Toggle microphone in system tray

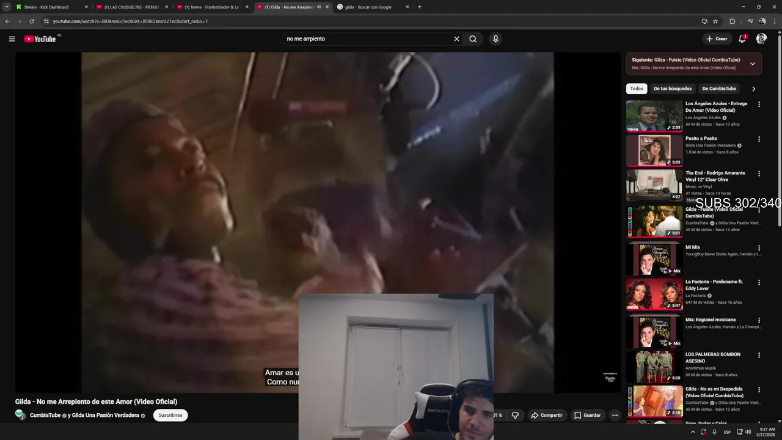714,432
